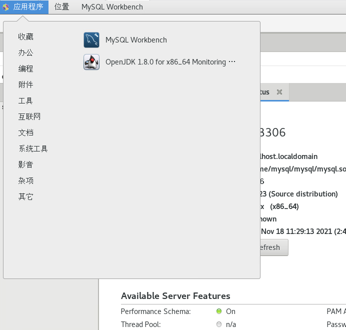
Task: Select the 其它 (Other) category
Action: [26, 196]
